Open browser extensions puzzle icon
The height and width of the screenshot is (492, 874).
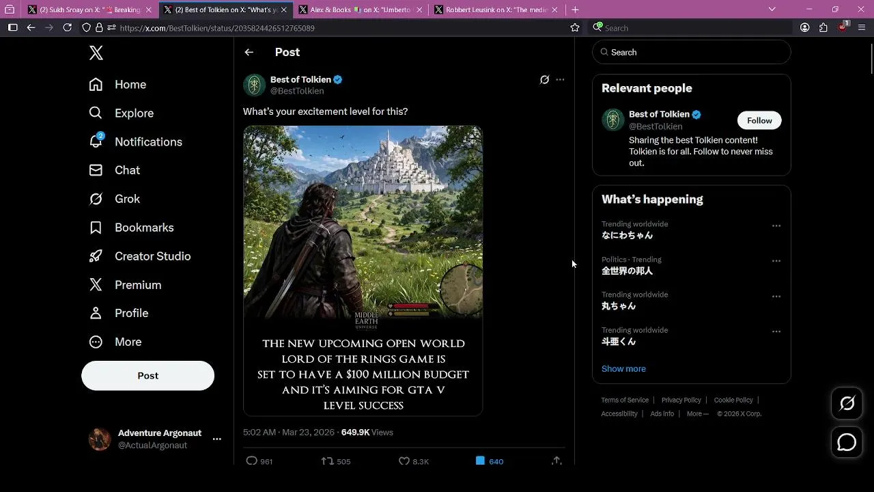tap(823, 27)
